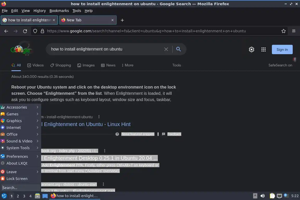Expand the Accessories submenu
Screen dimensions: 300x200
21,107
